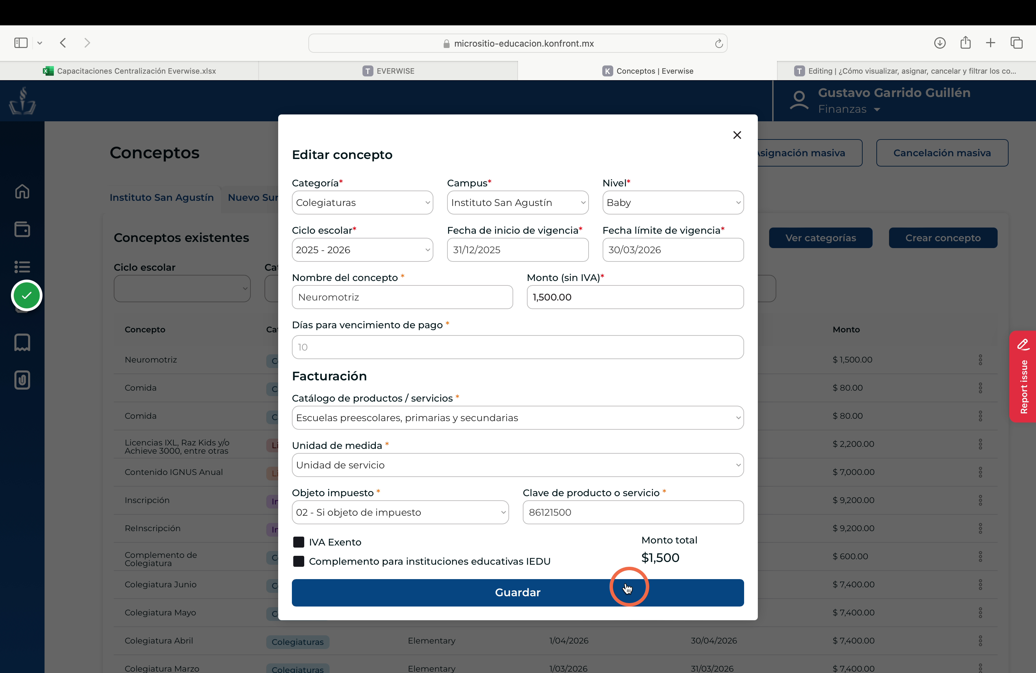Expand the Campus dropdown
This screenshot has height=673, width=1036.
click(518, 203)
